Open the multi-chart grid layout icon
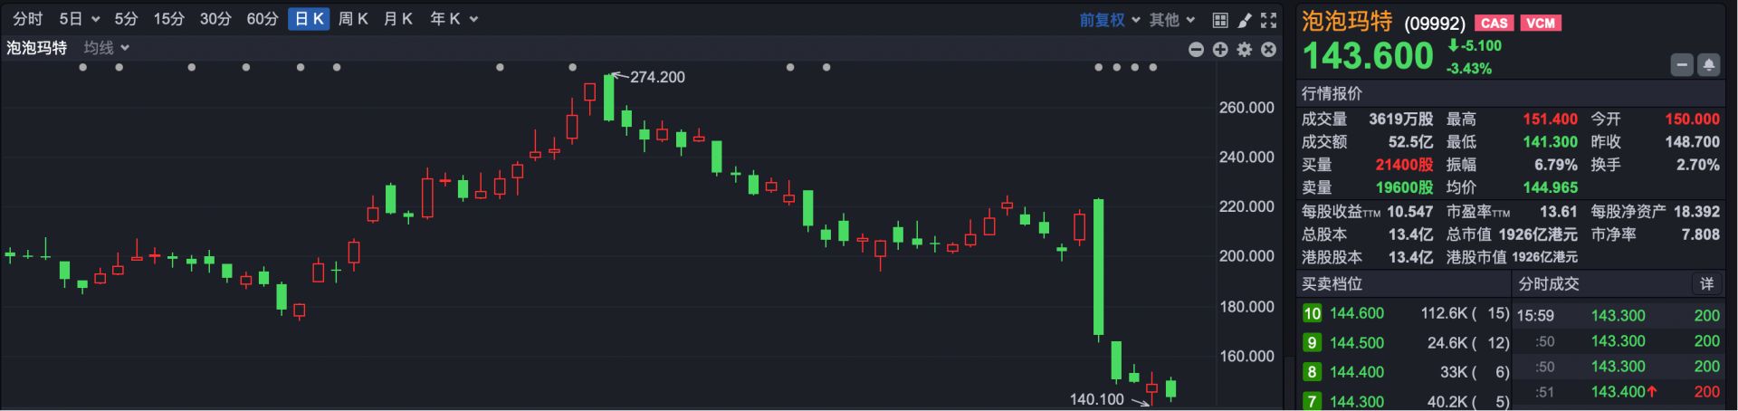 click(x=1220, y=20)
